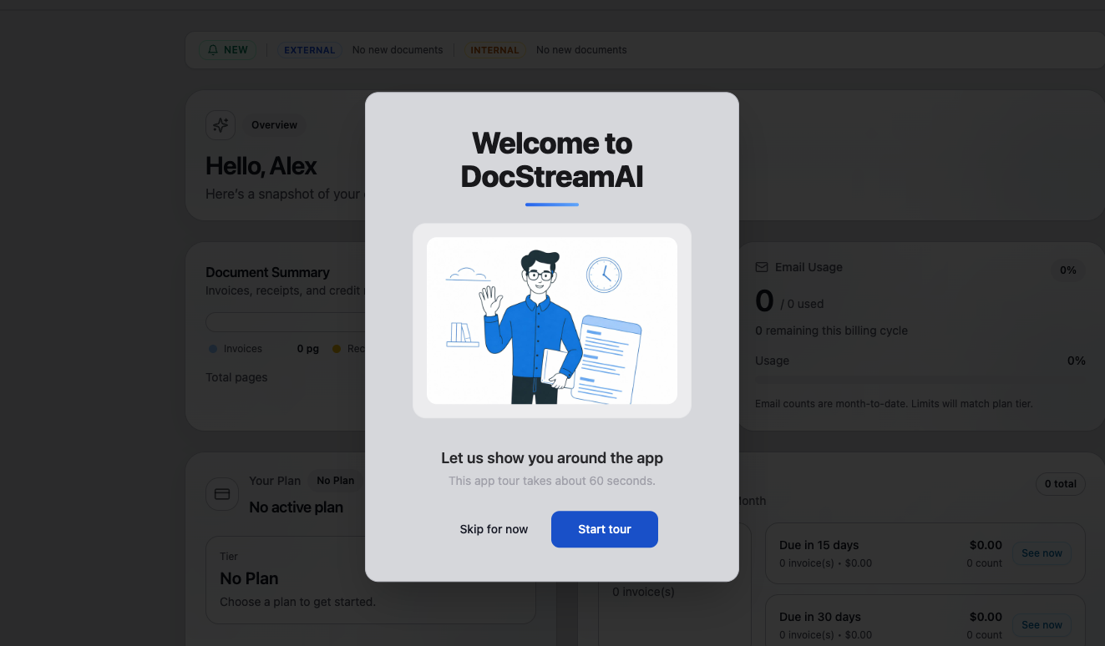Click the 'Hello, Alex' heading
1105x646 pixels.
pos(261,166)
